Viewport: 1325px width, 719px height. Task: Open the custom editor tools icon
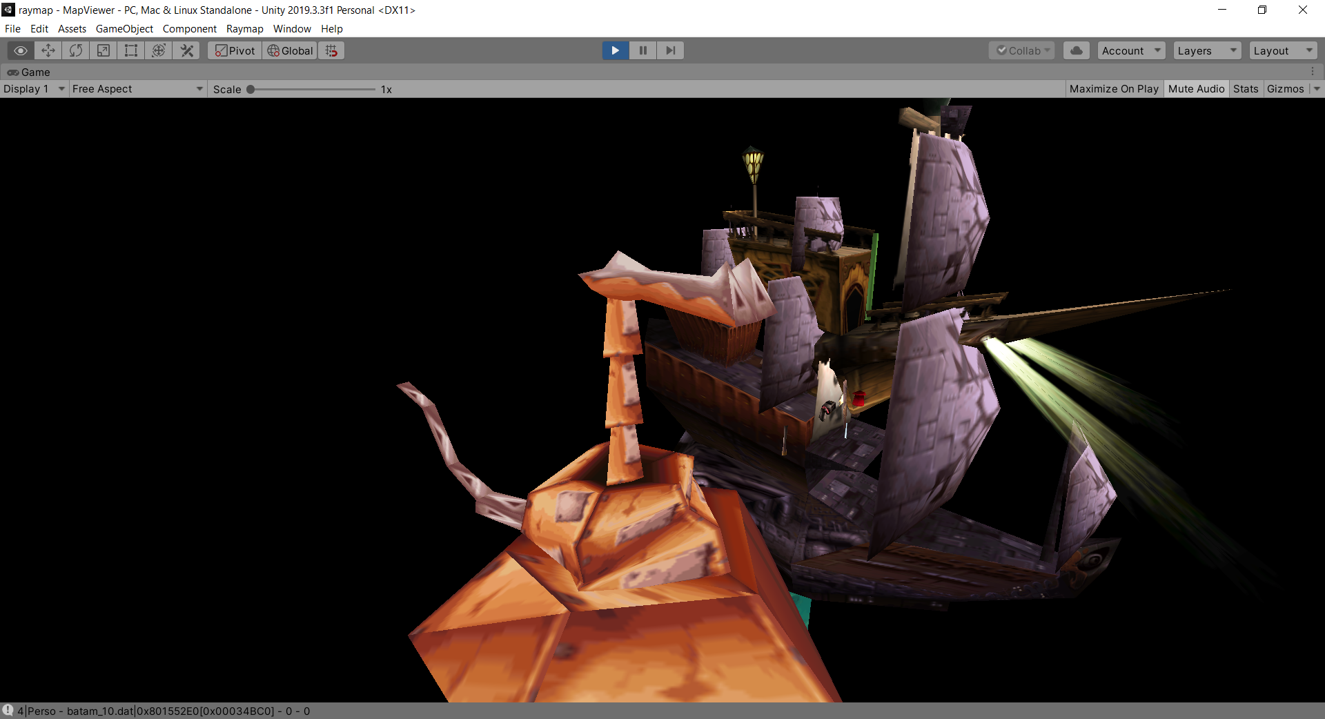[186, 50]
